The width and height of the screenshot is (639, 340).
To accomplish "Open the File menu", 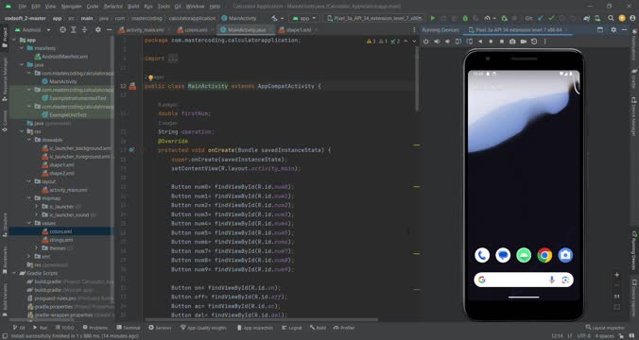I will [22, 7].
